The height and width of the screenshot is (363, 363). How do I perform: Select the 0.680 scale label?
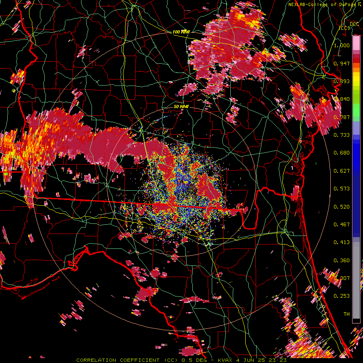(342, 153)
